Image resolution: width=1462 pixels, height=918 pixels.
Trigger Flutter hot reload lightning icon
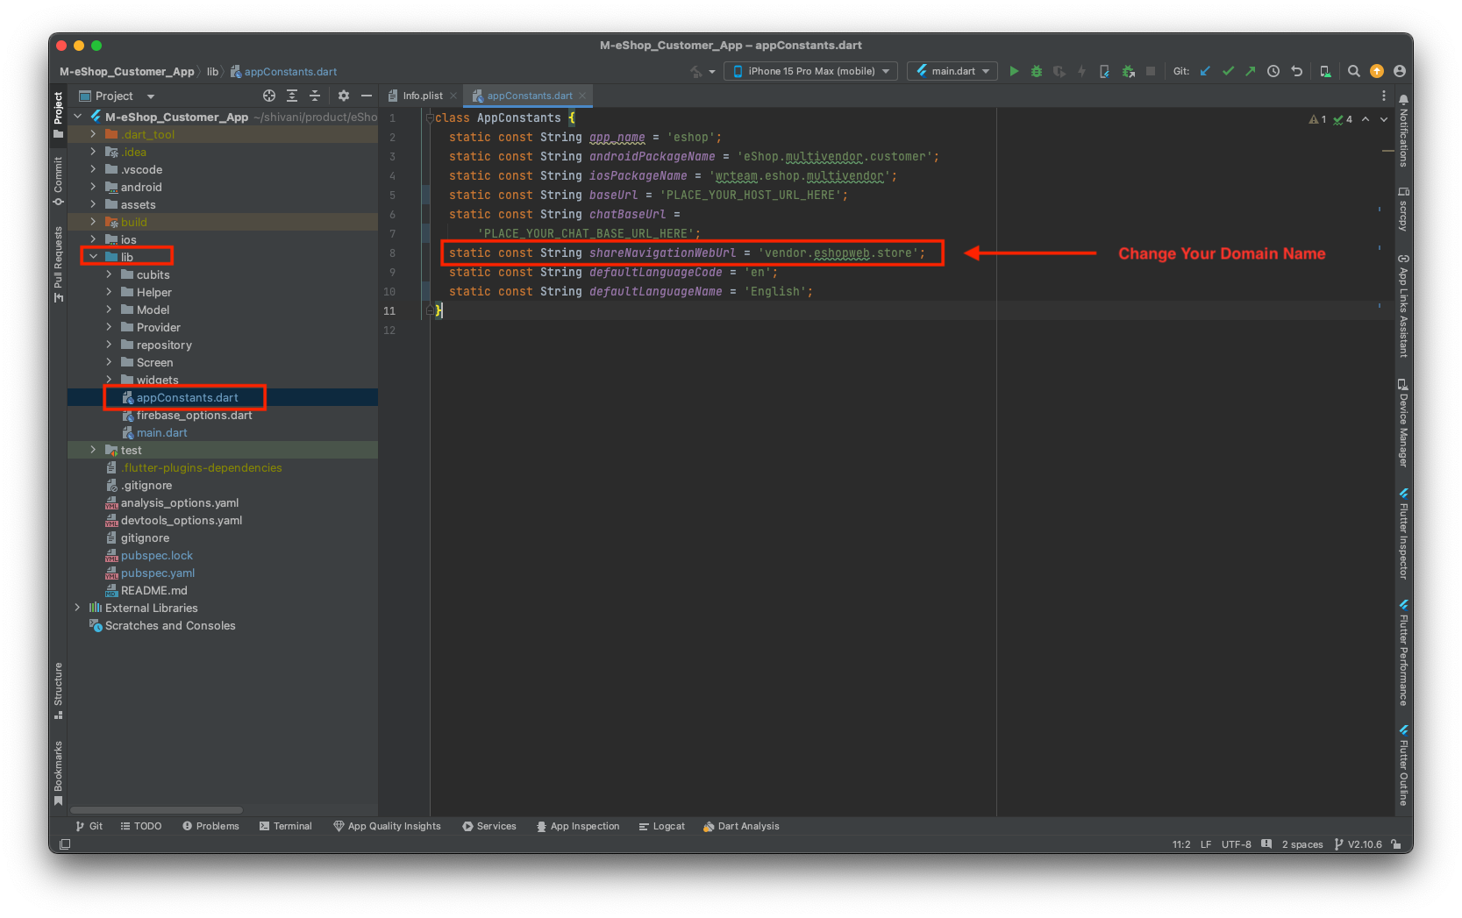[x=1081, y=71]
